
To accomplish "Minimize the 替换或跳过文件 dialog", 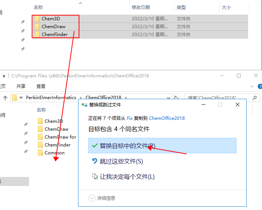I will 203,105.
